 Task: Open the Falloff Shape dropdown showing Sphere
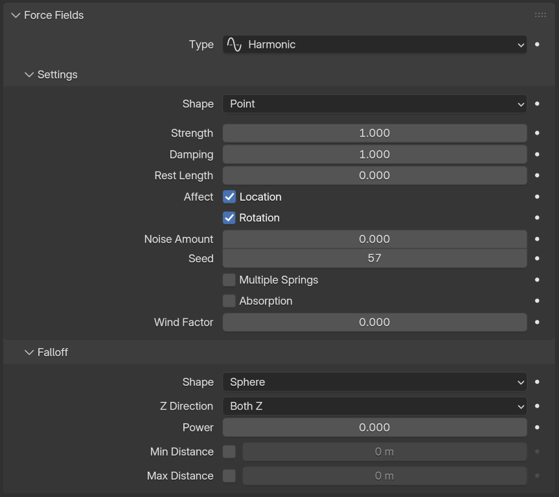point(374,382)
